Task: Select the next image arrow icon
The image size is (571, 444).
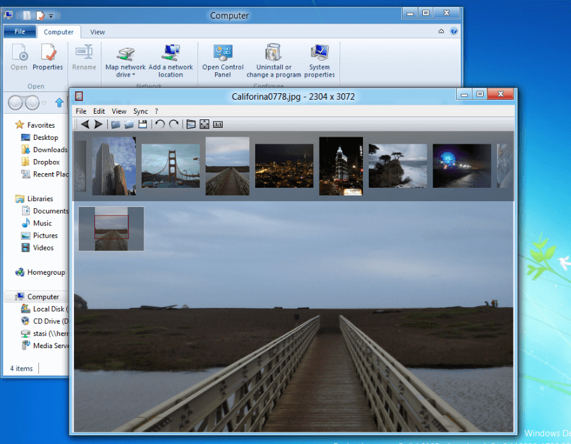Action: tap(98, 124)
